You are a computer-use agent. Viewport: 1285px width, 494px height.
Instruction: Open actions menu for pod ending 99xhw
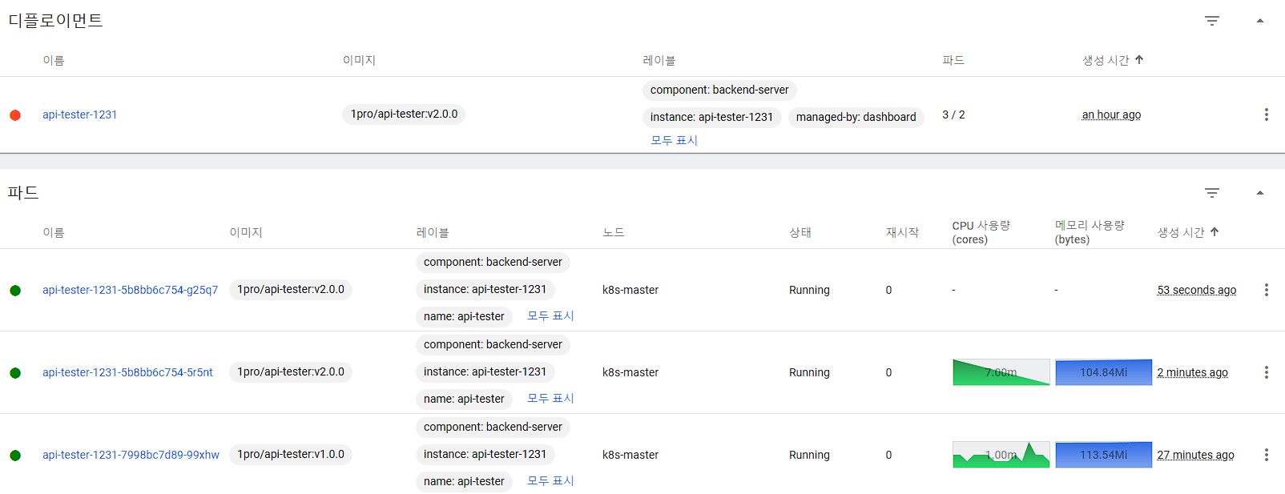coord(1266,455)
